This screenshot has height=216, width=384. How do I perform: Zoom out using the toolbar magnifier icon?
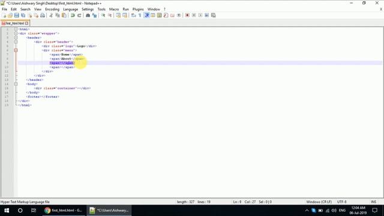pos(109,16)
